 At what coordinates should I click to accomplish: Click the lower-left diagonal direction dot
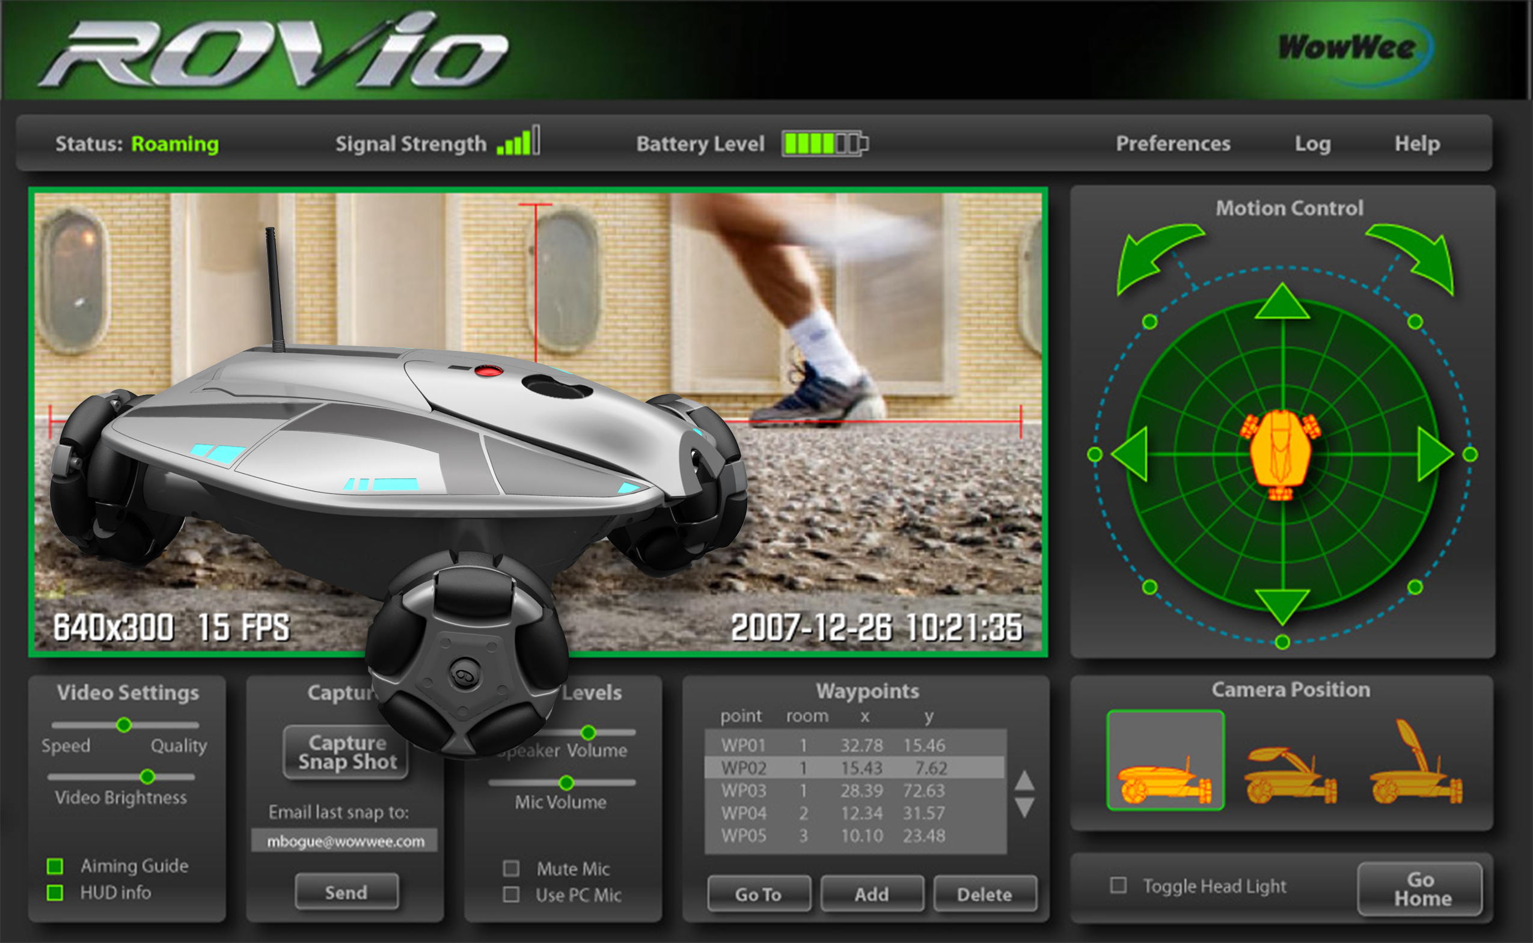tap(1149, 587)
